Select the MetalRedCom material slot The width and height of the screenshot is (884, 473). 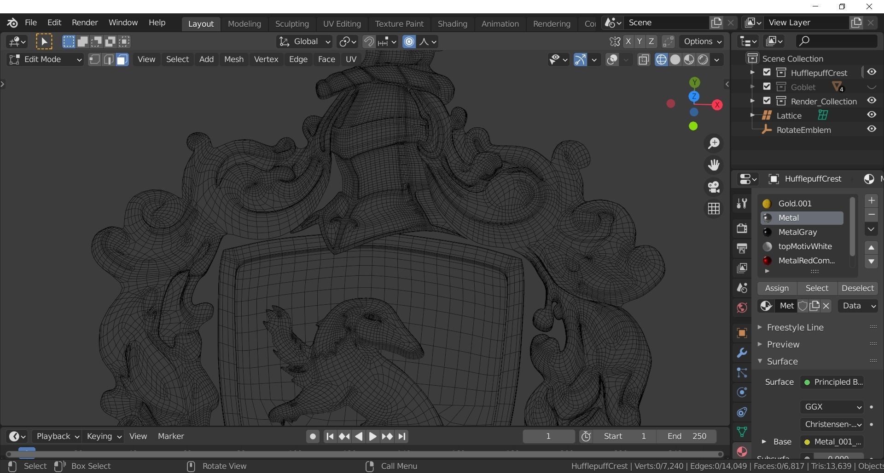click(802, 261)
